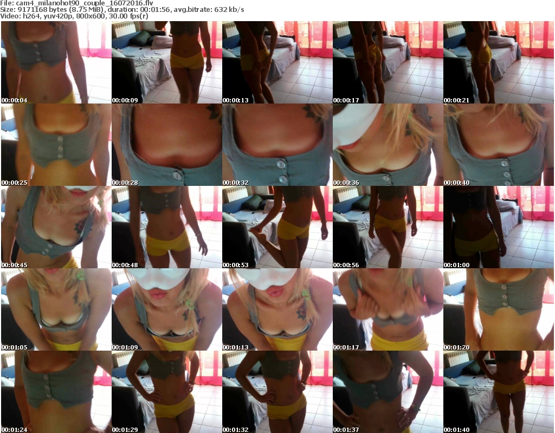Open the thumbnail stamped 00:01:29

(167, 392)
